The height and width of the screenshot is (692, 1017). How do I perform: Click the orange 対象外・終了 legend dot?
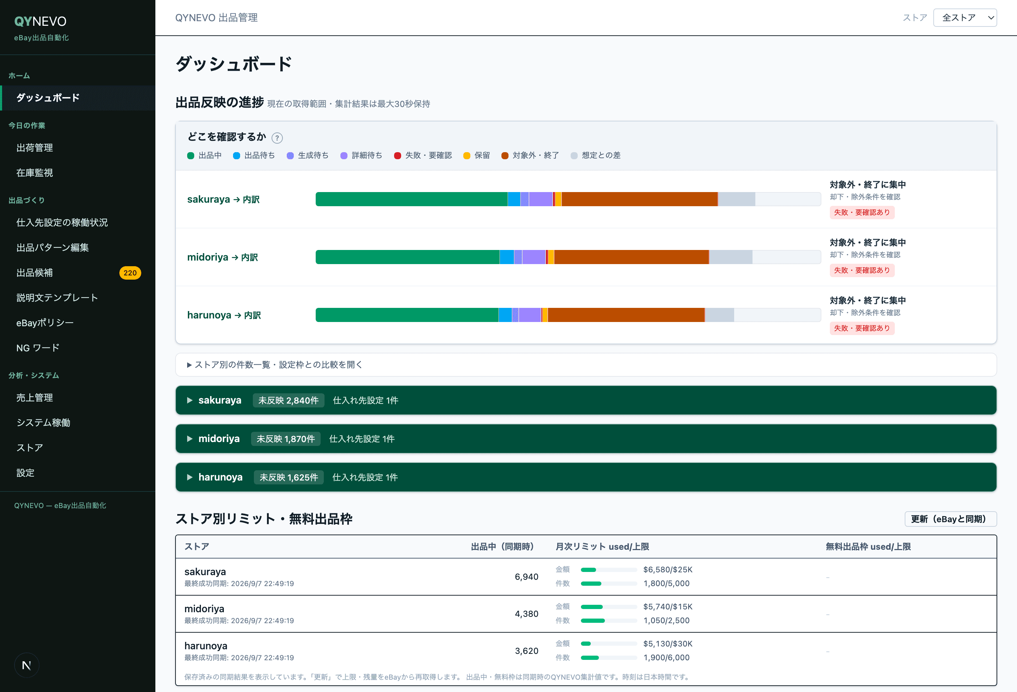[x=505, y=156]
